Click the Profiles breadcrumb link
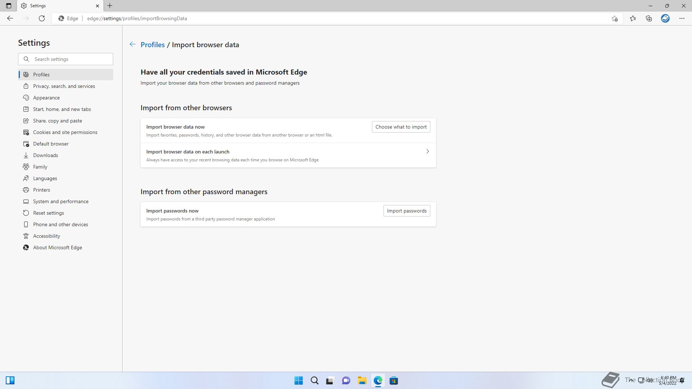 point(152,45)
